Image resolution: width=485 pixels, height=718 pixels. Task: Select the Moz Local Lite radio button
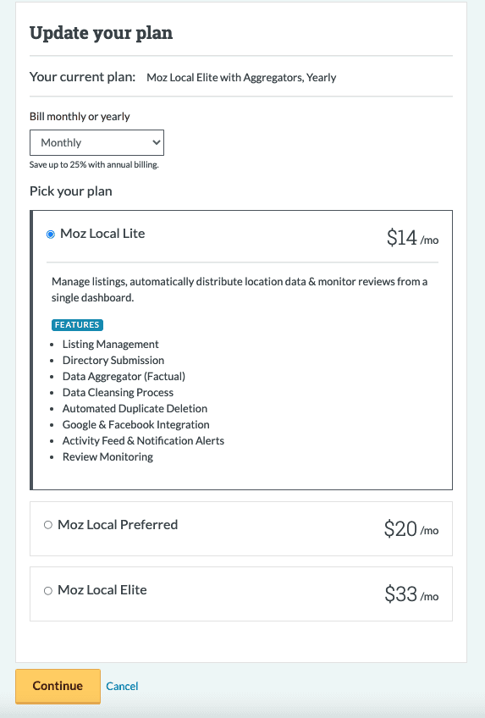point(51,235)
